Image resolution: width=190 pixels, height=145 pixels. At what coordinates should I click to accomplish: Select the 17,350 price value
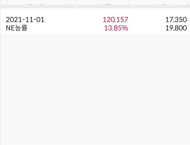click(x=176, y=20)
